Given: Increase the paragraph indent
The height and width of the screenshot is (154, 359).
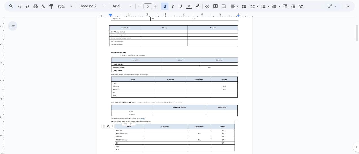Looking at the screenshot, I should [x=293, y=6].
